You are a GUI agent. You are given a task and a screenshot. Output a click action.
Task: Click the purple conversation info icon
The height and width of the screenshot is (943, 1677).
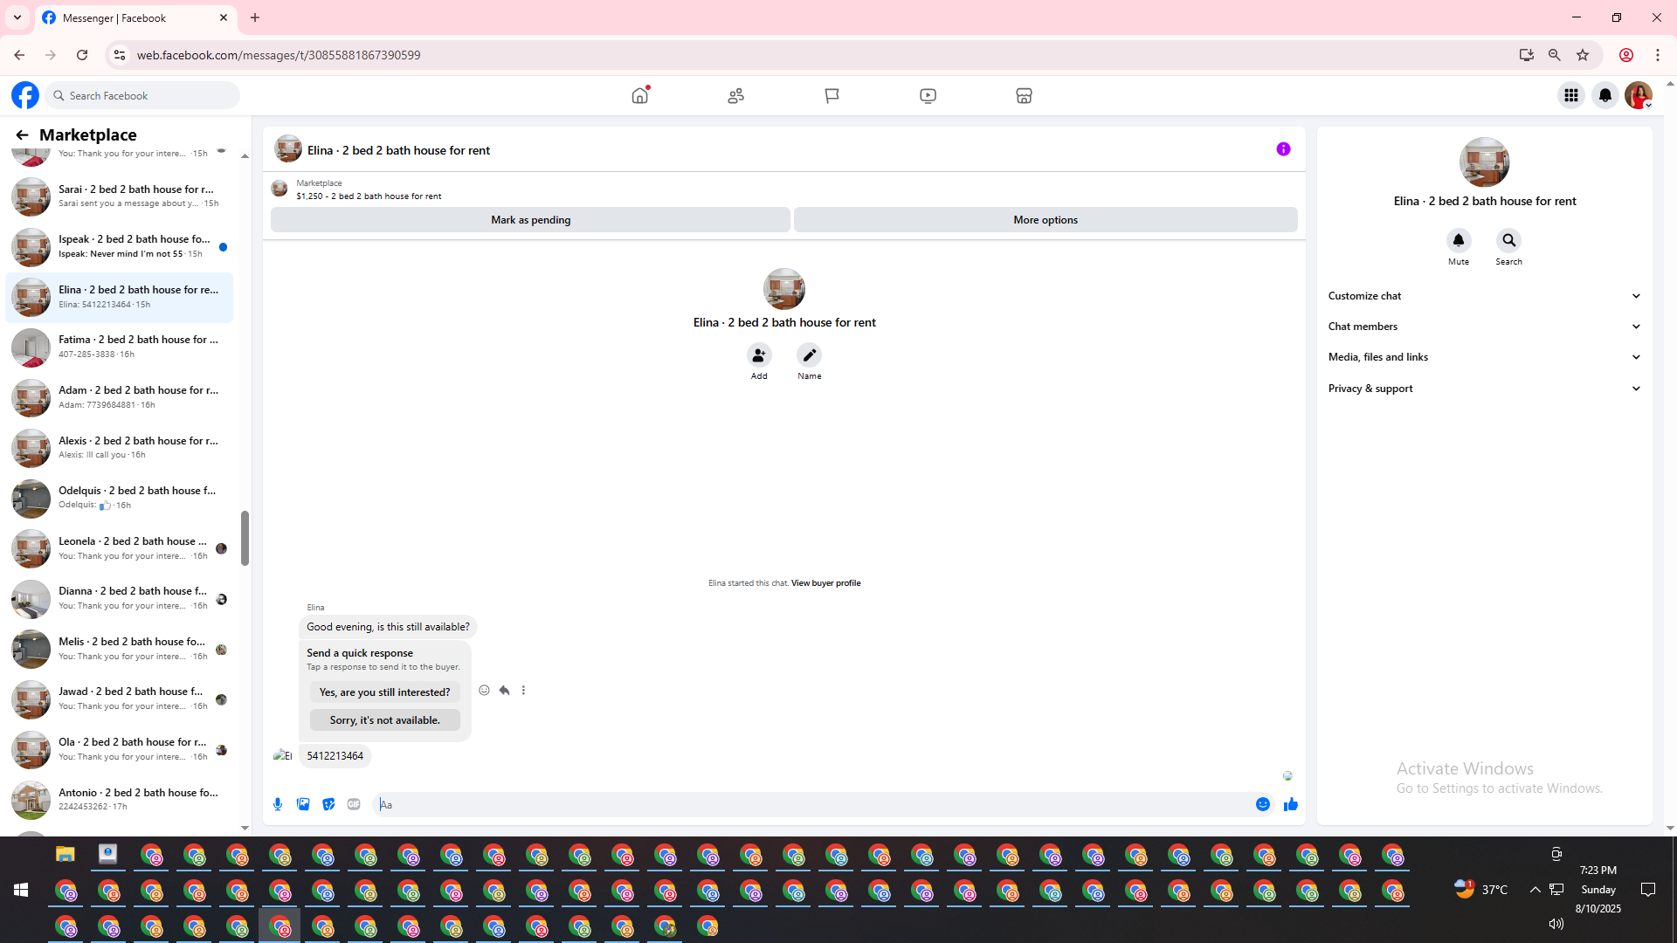tap(1283, 149)
